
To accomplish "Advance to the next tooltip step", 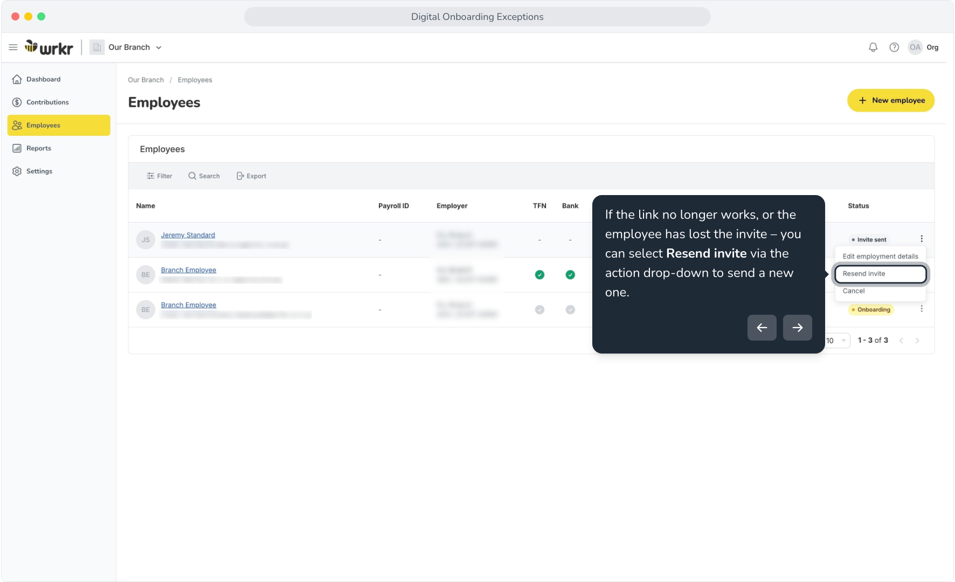I will pyautogui.click(x=798, y=328).
